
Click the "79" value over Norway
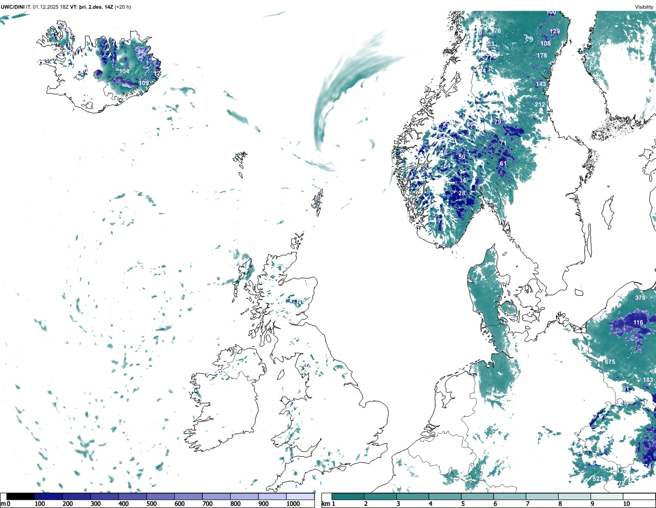coord(497,122)
